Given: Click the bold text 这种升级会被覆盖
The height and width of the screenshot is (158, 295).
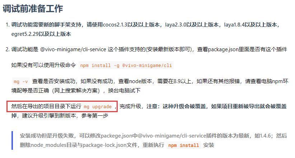Looking at the screenshot, I should click(184, 106).
